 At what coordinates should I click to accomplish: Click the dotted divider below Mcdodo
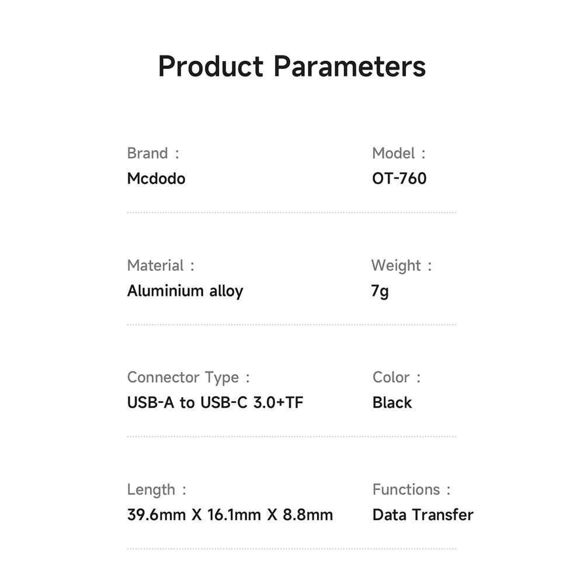pos(291,213)
